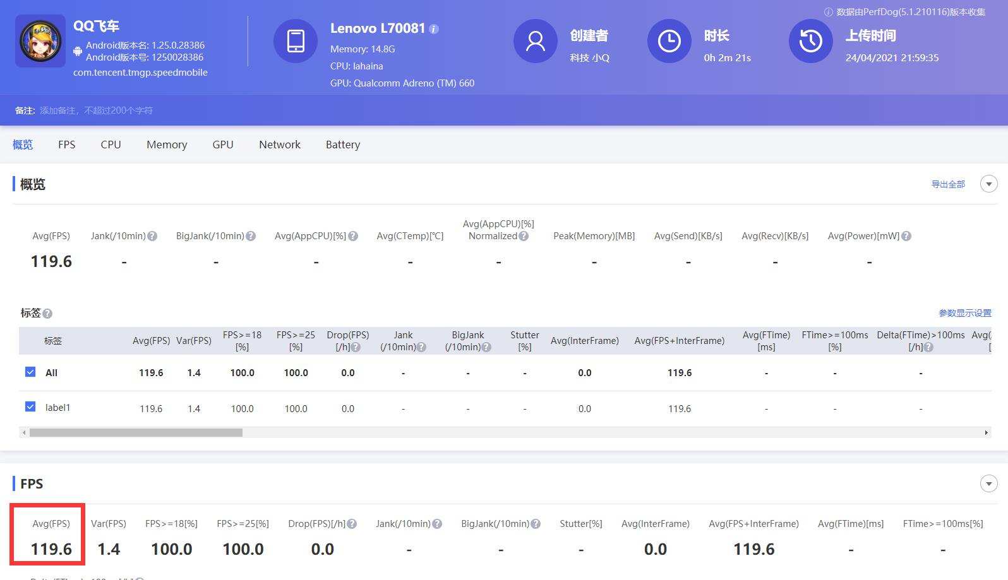Click the Android robot icon by version name
The height and width of the screenshot is (580, 1008).
tap(78, 51)
